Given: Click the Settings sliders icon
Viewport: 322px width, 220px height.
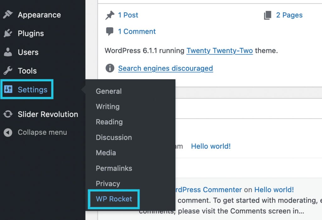Looking at the screenshot, I should tap(8, 89).
